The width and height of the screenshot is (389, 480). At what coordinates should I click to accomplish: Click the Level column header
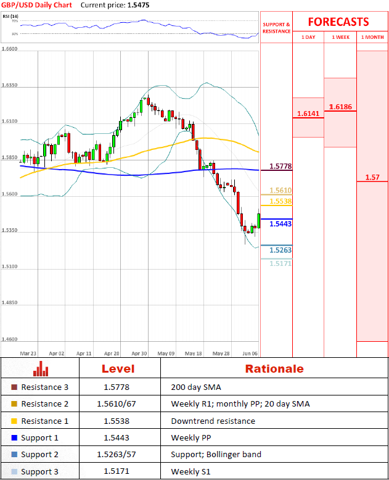pos(118,368)
